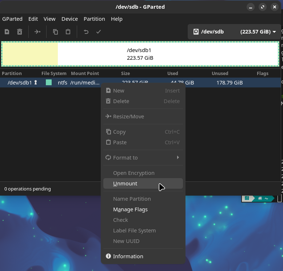Click the Used column header
The height and width of the screenshot is (271, 283).
click(x=172, y=74)
